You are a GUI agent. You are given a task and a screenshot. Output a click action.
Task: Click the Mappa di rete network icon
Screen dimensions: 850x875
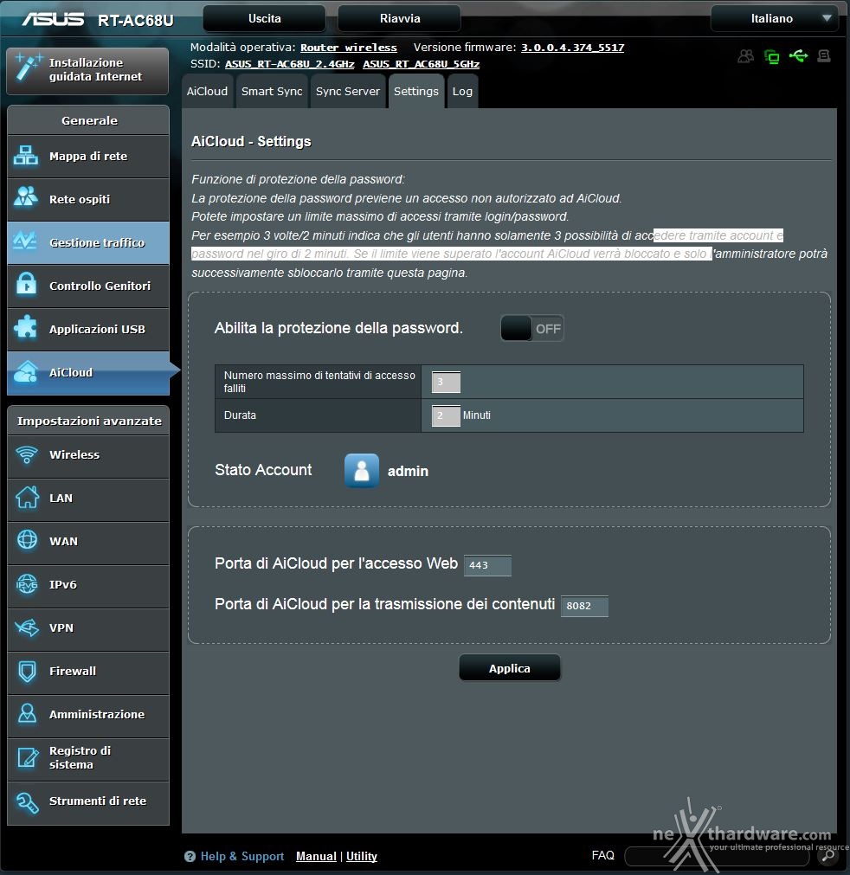click(26, 157)
